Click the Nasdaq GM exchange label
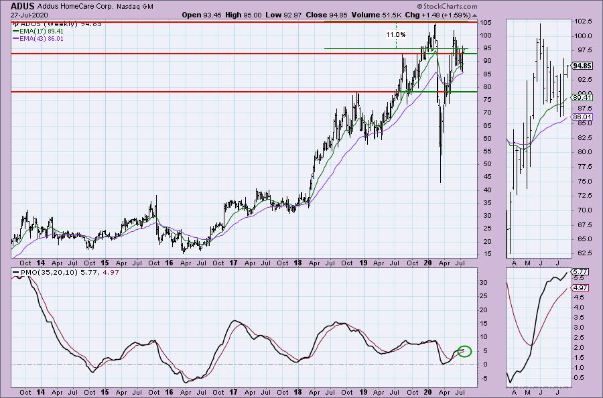 point(135,7)
